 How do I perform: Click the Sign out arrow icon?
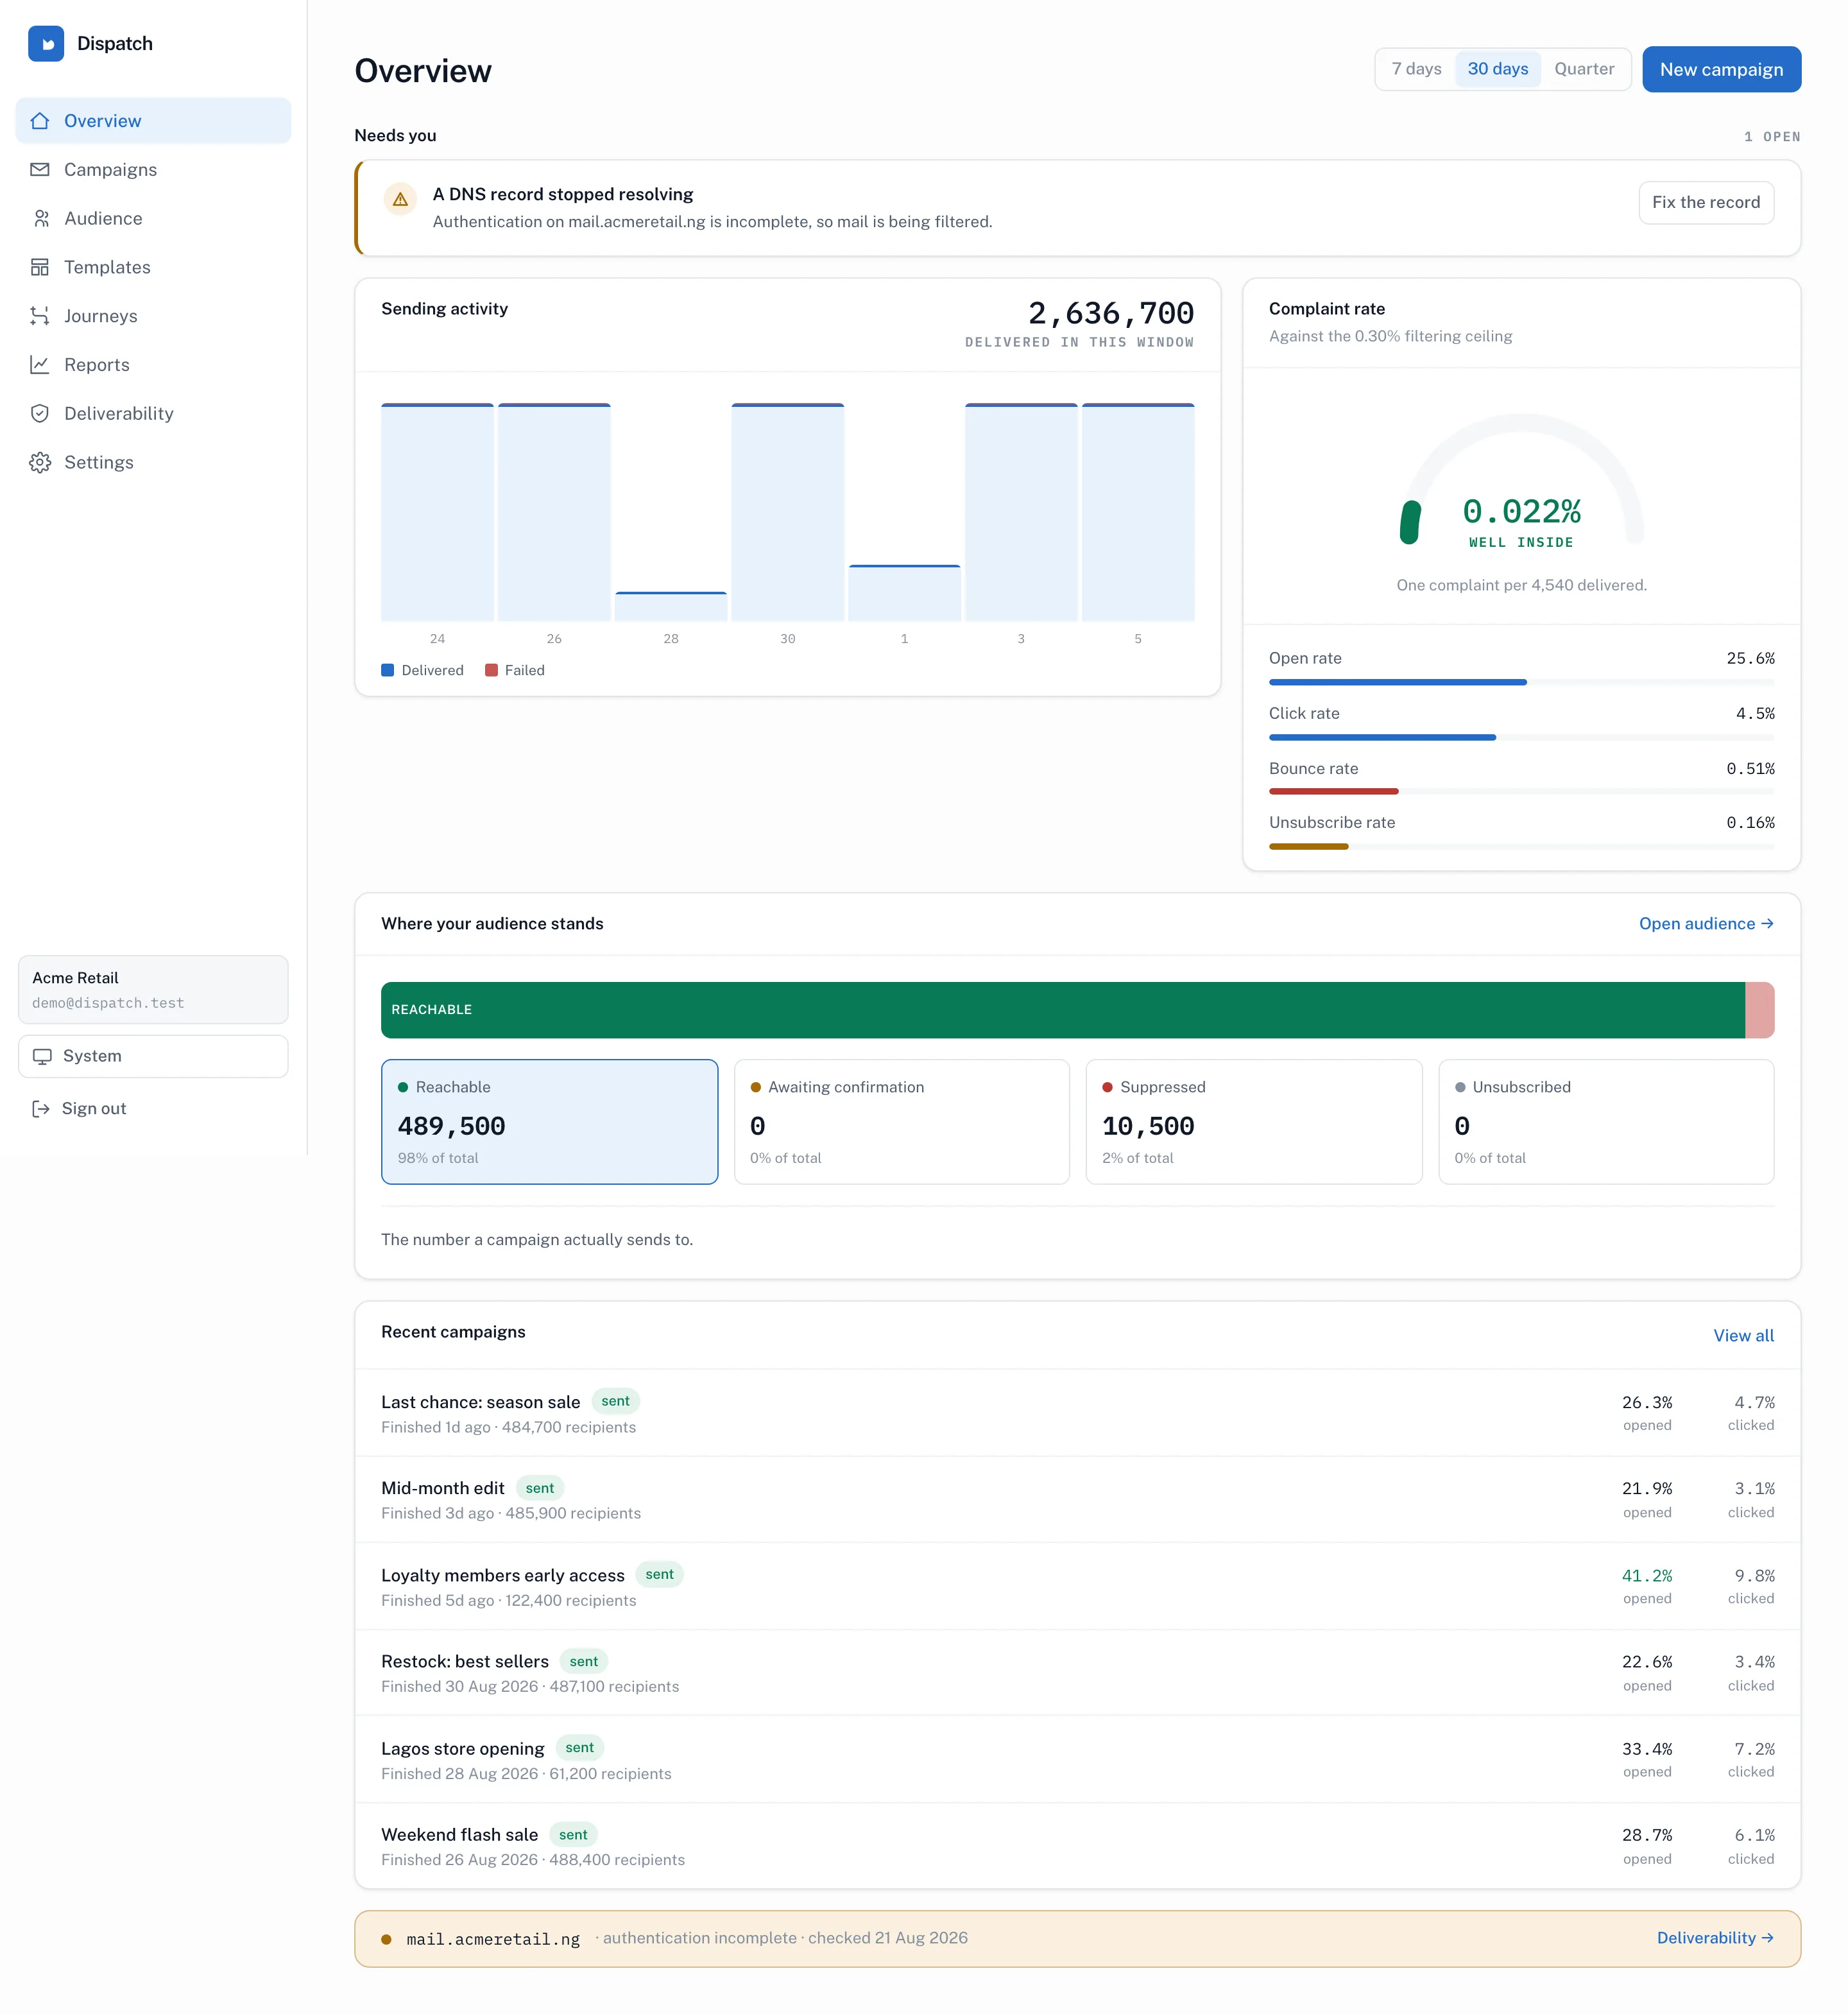tap(41, 1108)
